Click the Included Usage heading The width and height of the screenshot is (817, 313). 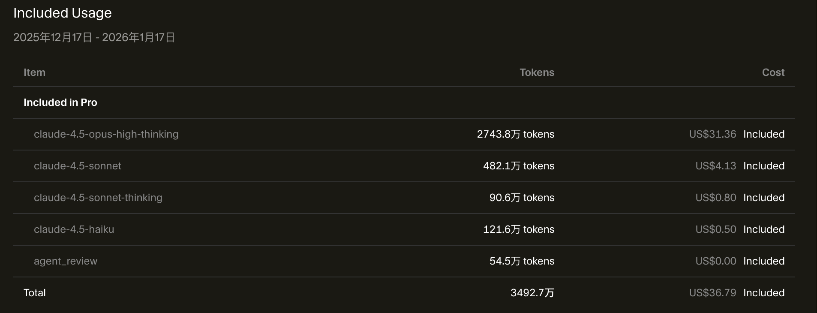pos(62,13)
